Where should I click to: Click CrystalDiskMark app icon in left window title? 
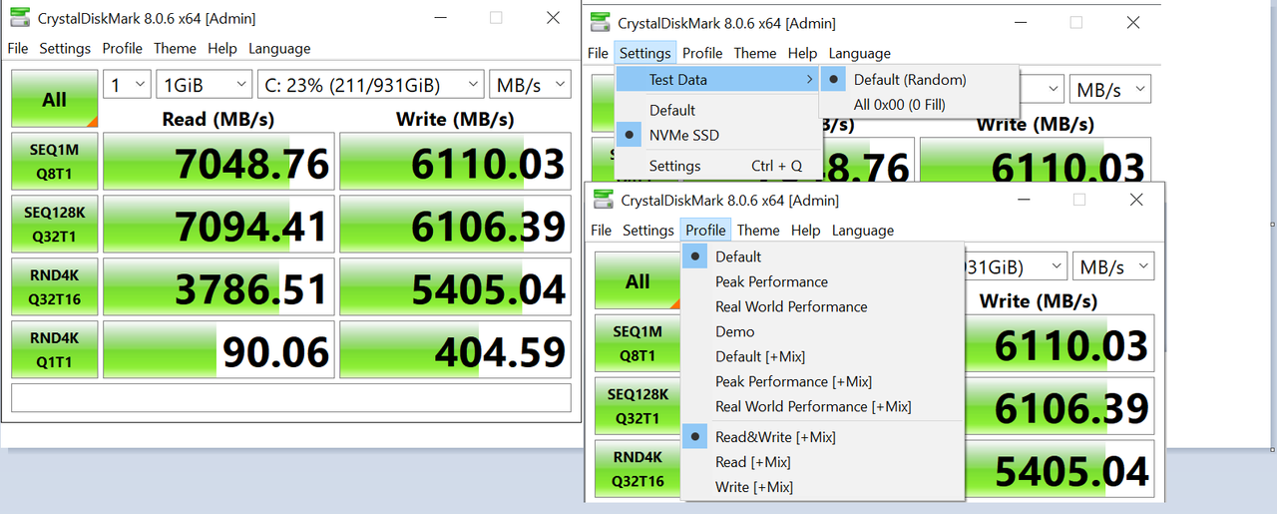[x=20, y=18]
